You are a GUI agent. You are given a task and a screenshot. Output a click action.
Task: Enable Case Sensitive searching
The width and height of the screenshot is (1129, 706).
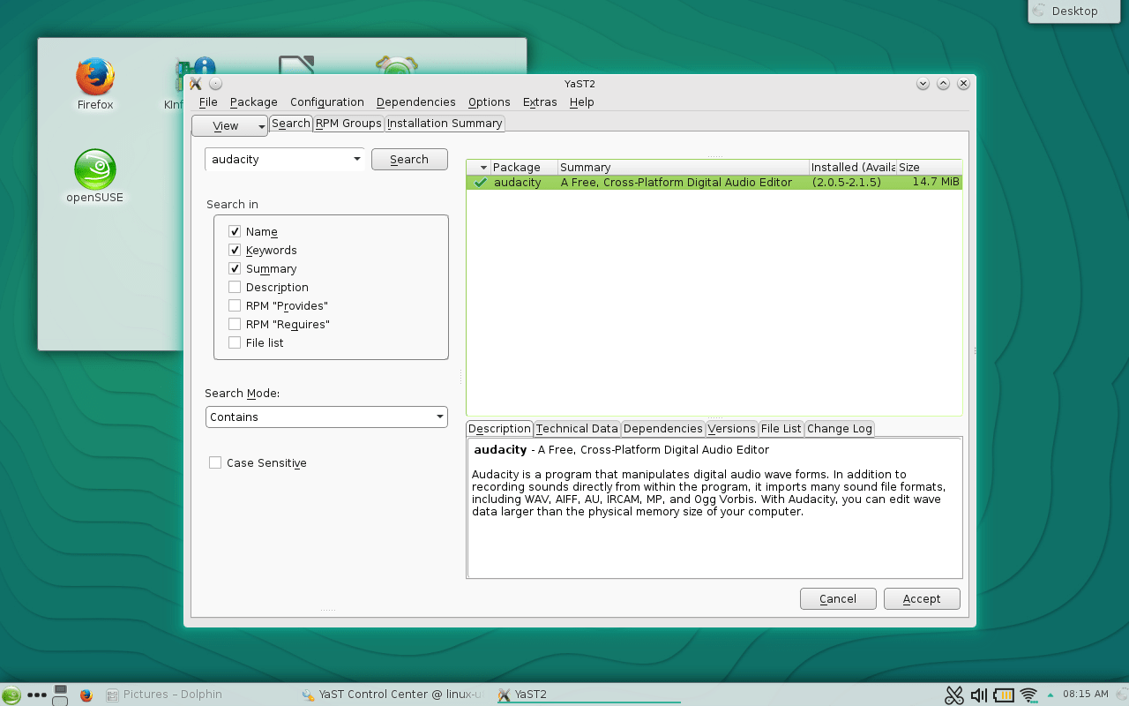pyautogui.click(x=214, y=462)
